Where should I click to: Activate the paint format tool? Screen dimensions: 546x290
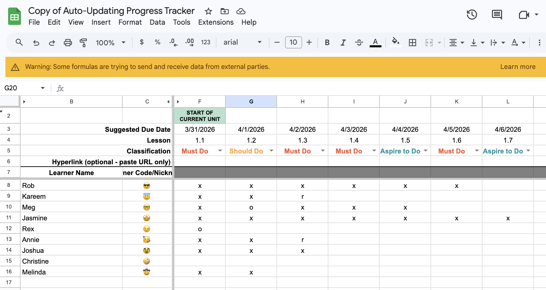(83, 43)
